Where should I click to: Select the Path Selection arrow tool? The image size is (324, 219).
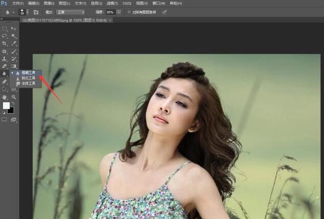pyautogui.click(x=4, y=89)
